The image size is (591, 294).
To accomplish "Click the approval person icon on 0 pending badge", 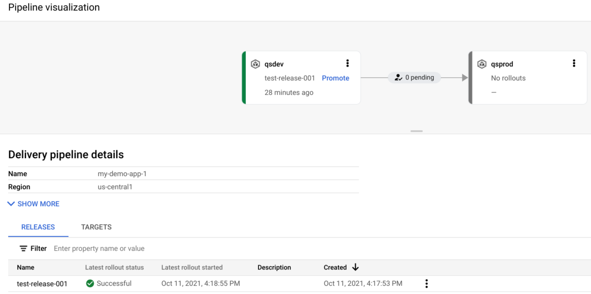I will pyautogui.click(x=398, y=77).
